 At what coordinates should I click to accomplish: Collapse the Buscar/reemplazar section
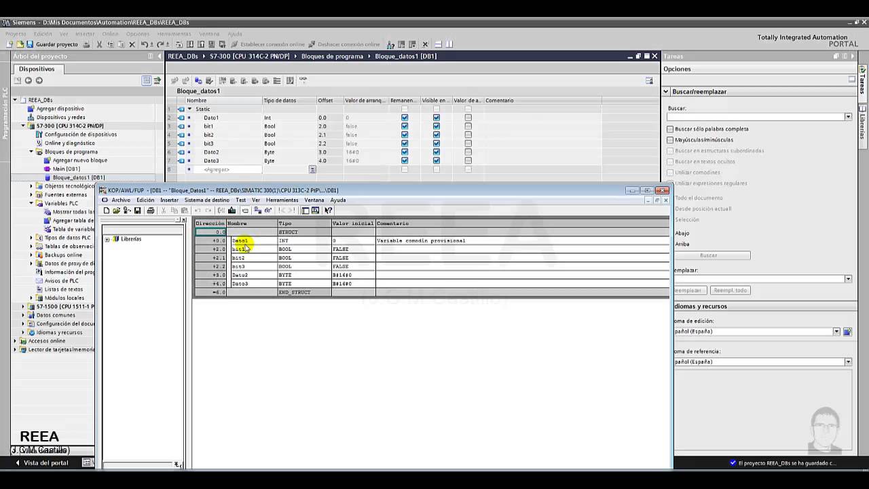coord(666,92)
